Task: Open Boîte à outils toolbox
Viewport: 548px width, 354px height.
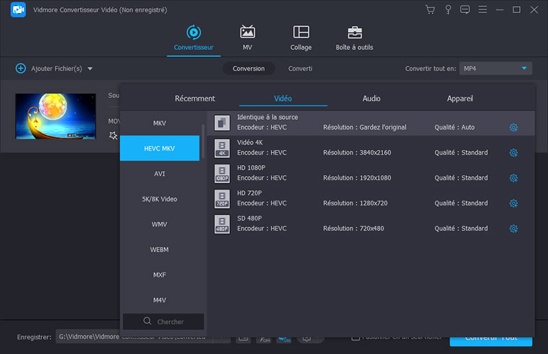Action: click(354, 38)
